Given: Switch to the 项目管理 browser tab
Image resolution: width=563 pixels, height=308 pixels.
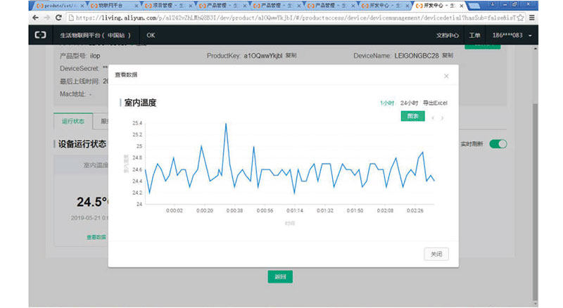Looking at the screenshot, I should (168, 6).
